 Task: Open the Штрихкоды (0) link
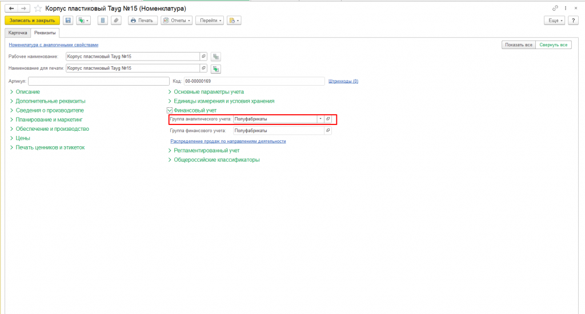(343, 81)
